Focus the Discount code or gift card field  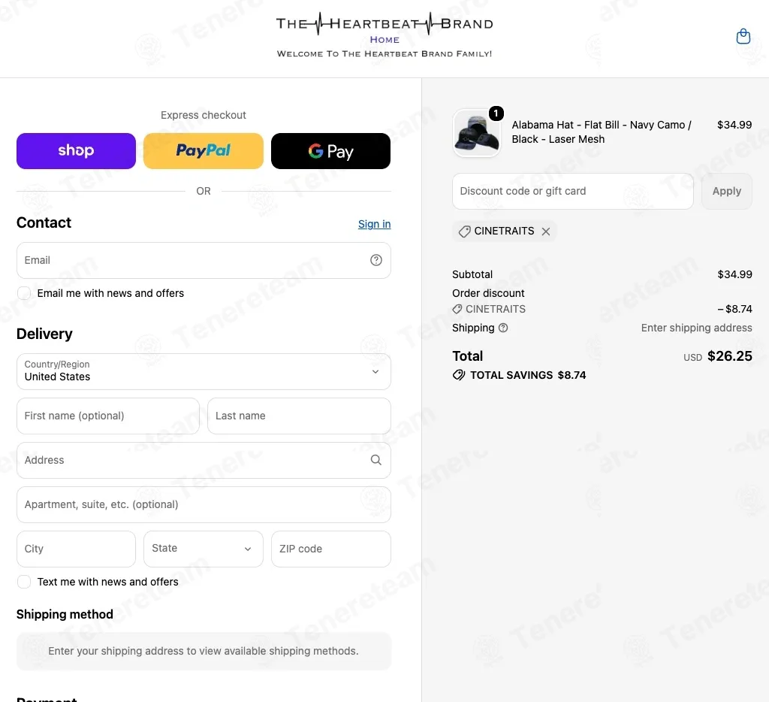(x=572, y=191)
